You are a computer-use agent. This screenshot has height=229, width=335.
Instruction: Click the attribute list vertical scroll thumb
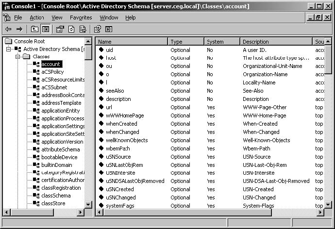tap(328, 59)
